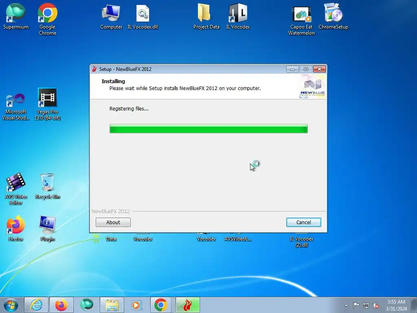Click the setup icon in title bar
This screenshot has width=417, height=313.
pyautogui.click(x=94, y=69)
